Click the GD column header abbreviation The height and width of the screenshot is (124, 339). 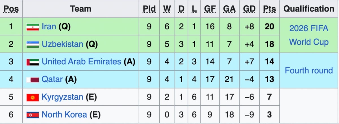249,9
